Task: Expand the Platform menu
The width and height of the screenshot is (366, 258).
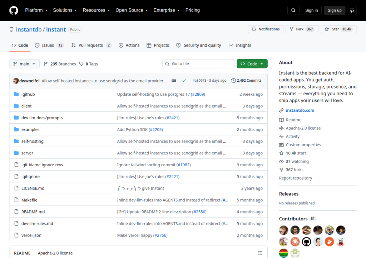Action: (x=36, y=10)
